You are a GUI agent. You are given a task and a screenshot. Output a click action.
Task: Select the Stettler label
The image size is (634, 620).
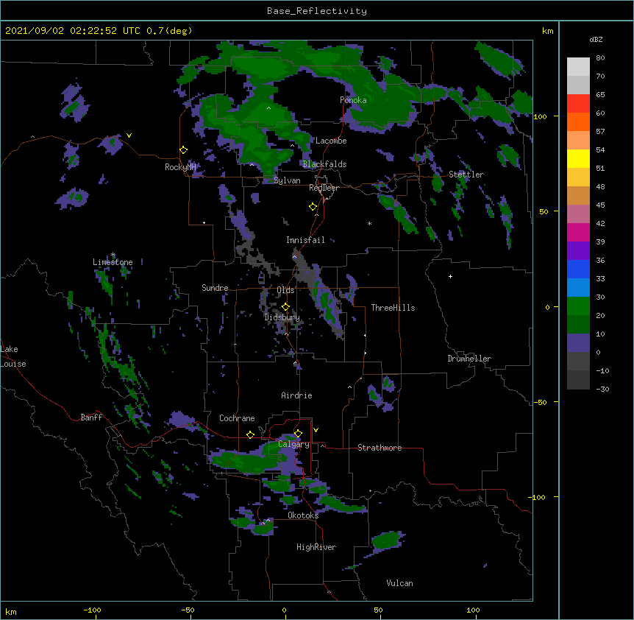pyautogui.click(x=466, y=175)
